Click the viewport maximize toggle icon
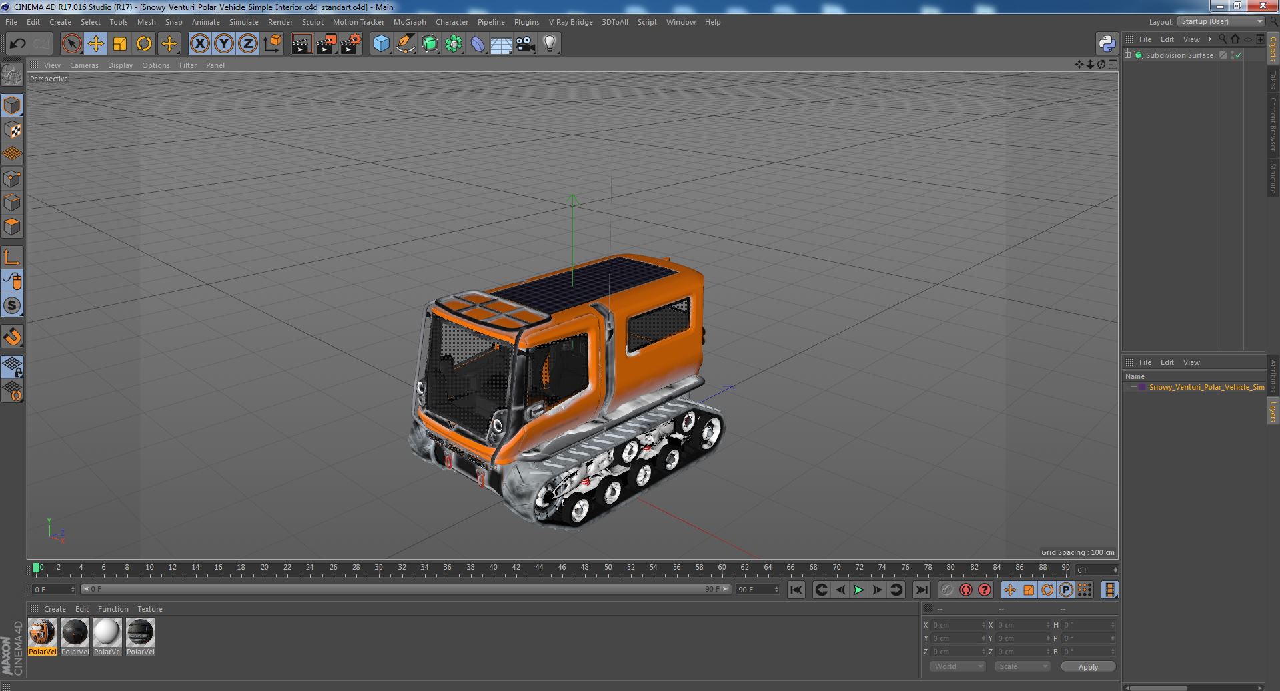 (1113, 65)
